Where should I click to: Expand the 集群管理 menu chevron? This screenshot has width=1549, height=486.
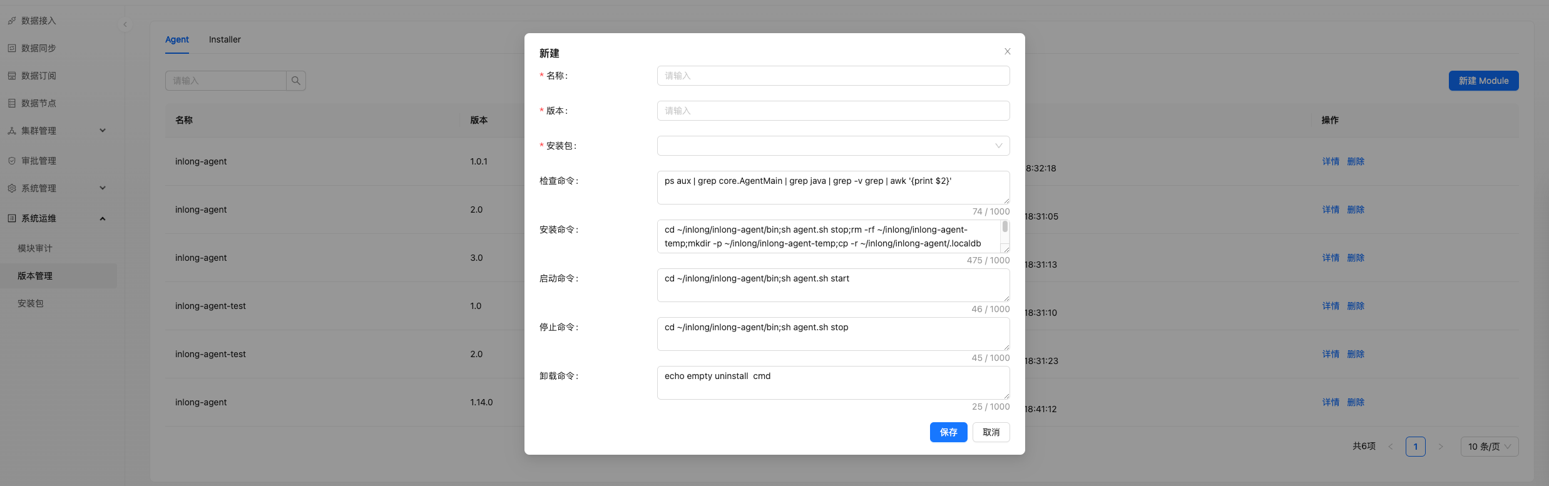click(x=103, y=131)
